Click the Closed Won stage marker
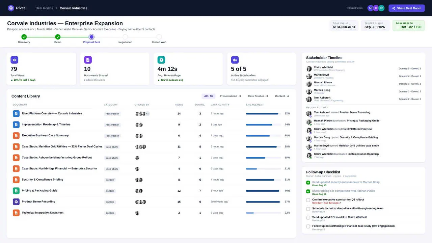The image size is (432, 243). 159,37
